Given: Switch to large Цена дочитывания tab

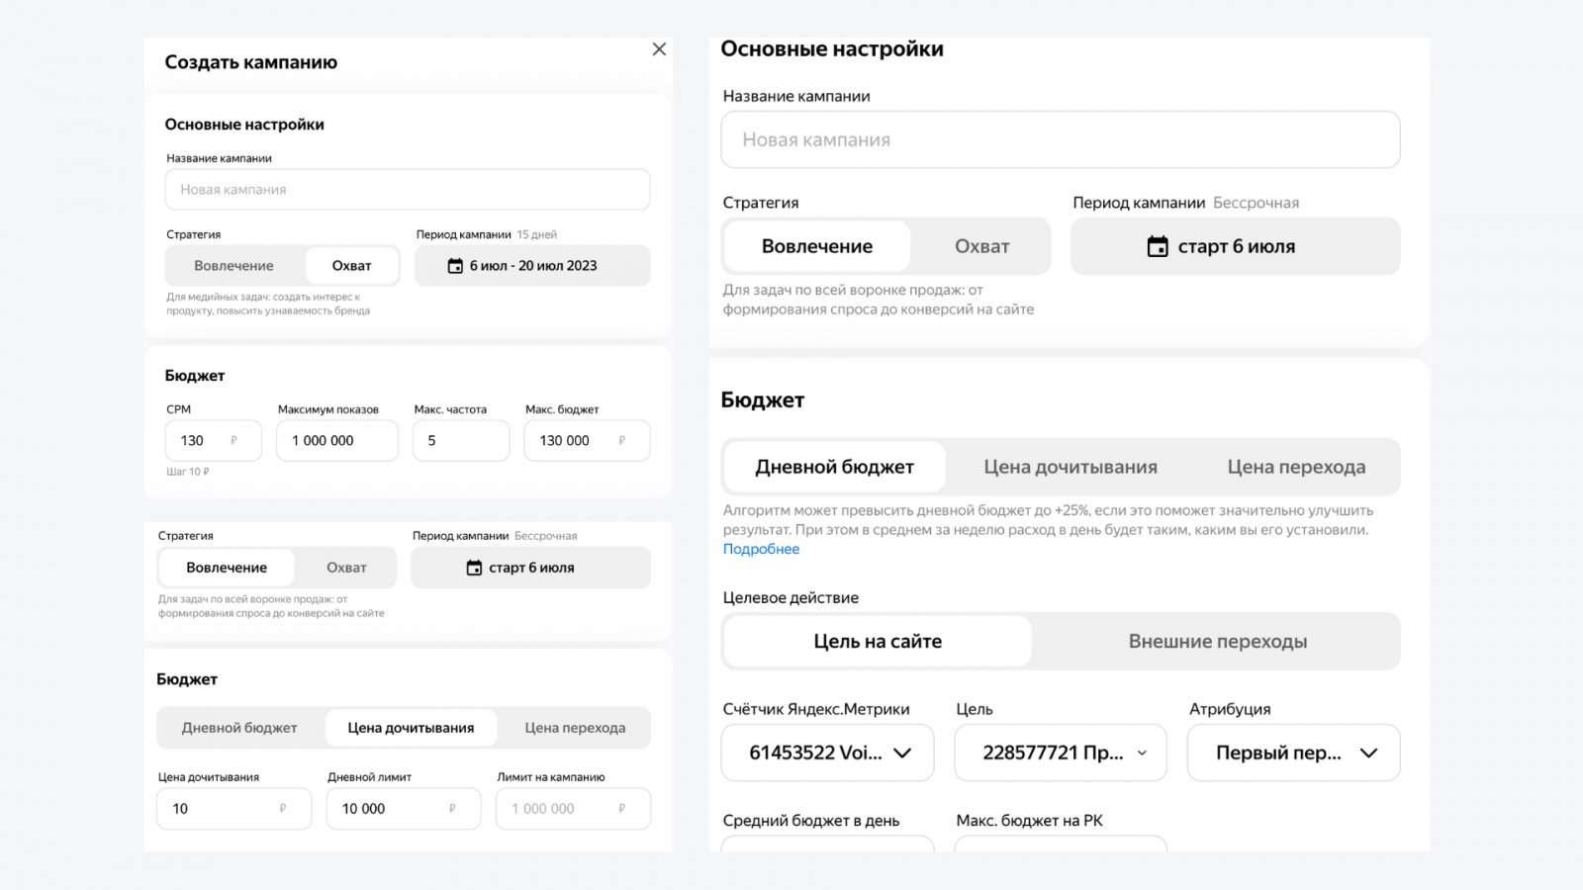Looking at the screenshot, I should click(1070, 467).
